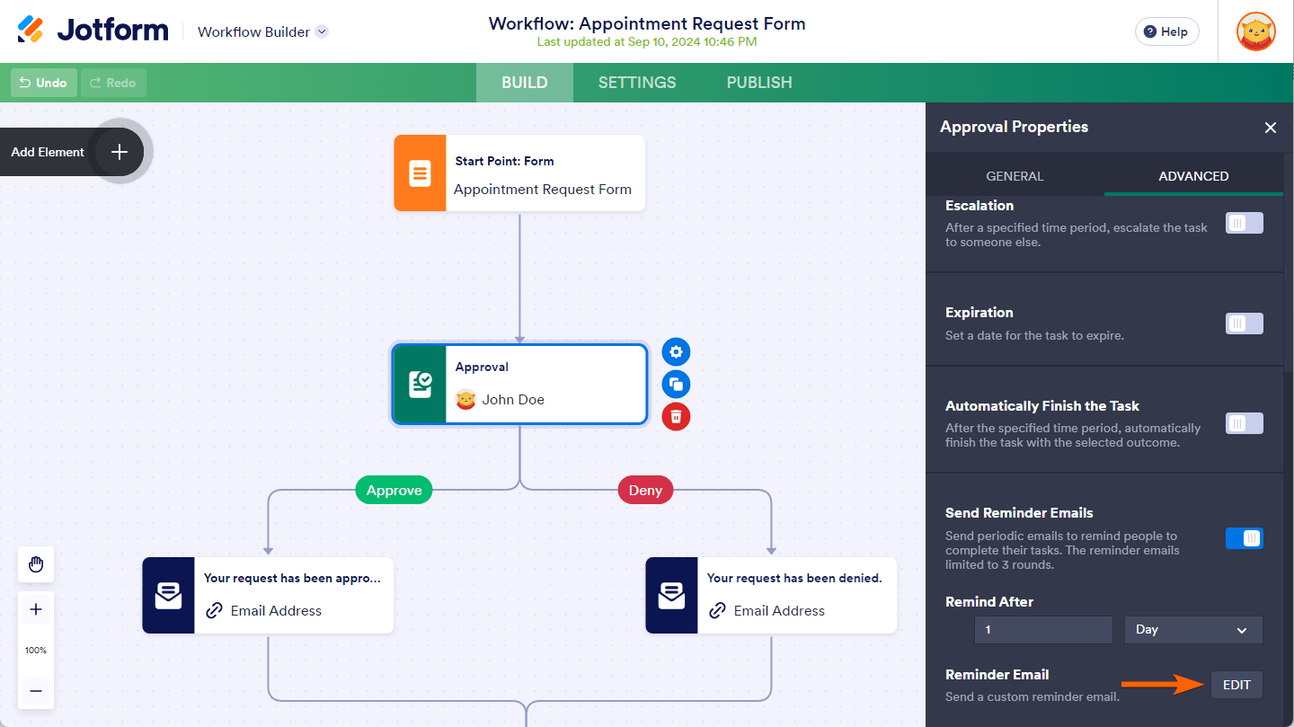This screenshot has width=1294, height=727.
Task: Close the Approval Properties panel
Action: (x=1271, y=128)
